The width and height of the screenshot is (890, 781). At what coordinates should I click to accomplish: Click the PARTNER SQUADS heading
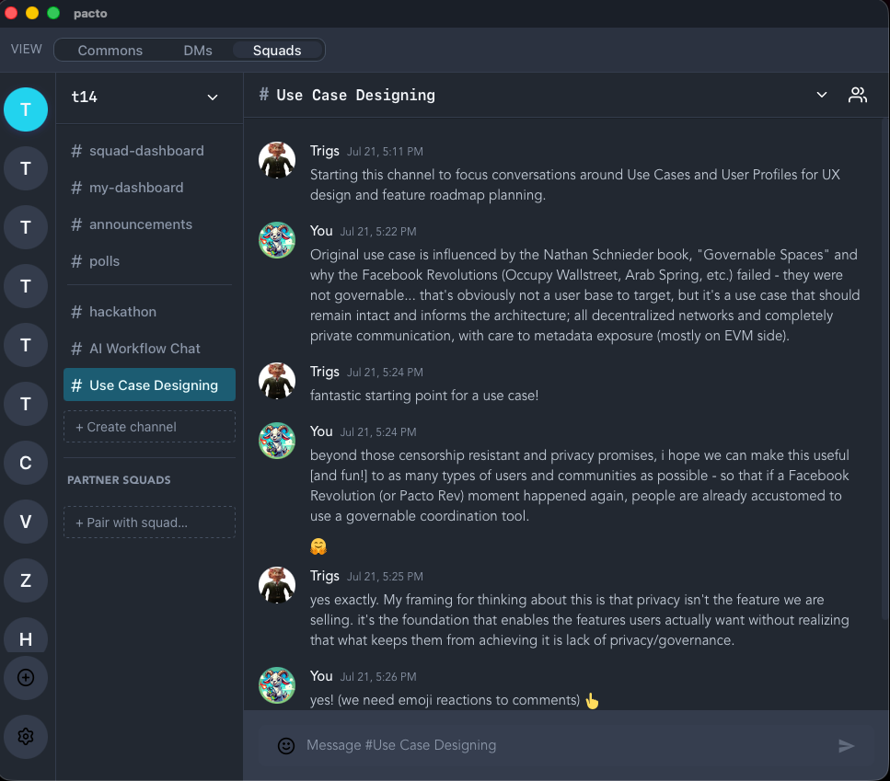120,480
